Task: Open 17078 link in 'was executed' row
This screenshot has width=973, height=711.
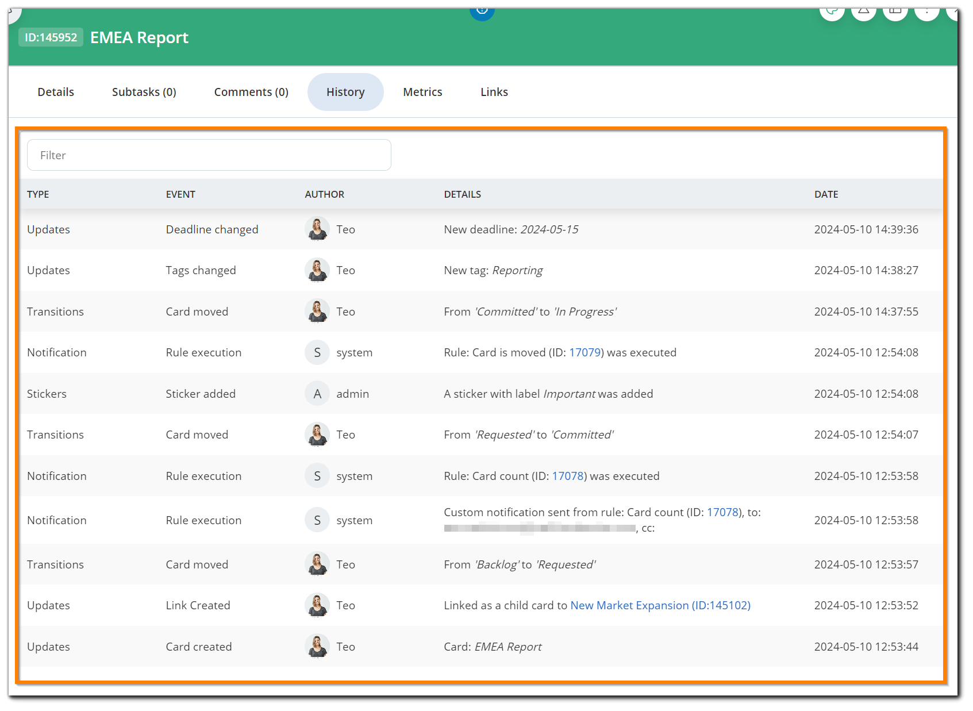Action: 568,476
